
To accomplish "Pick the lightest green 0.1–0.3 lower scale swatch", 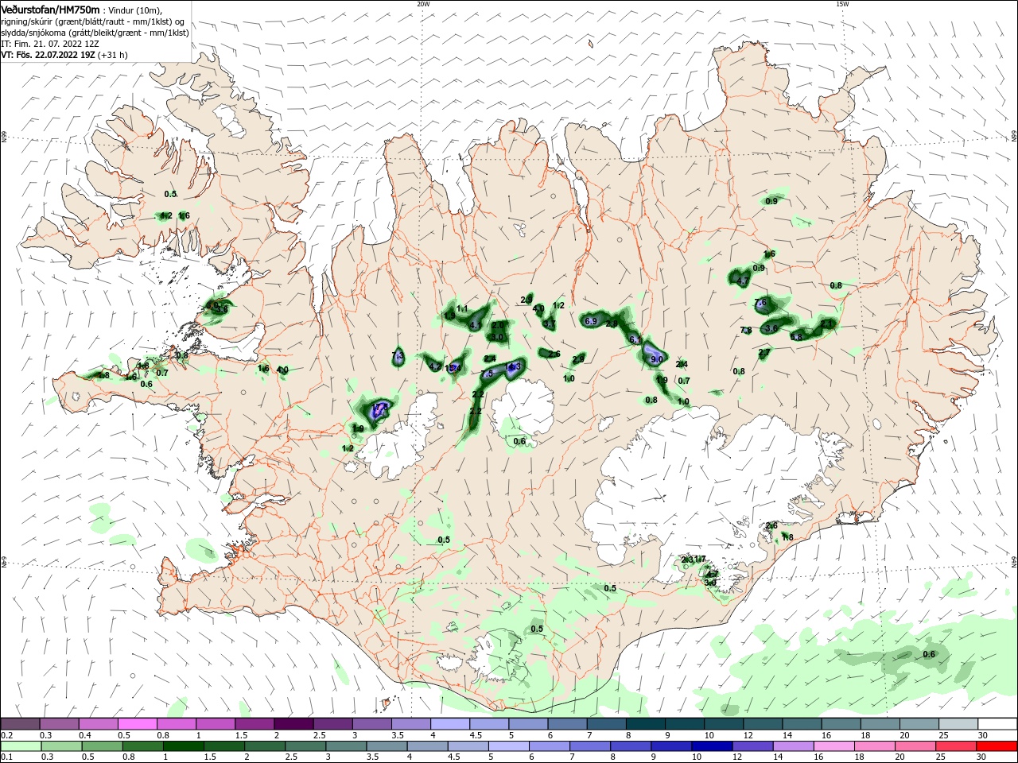I will point(21,746).
